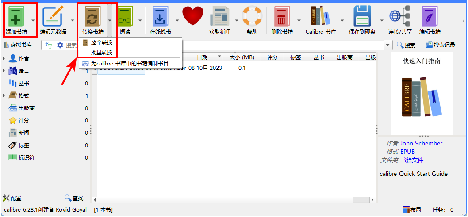Click Edit book (编辑书籍) purple icon
The width and height of the screenshot is (468, 217).
pyautogui.click(x=430, y=16)
